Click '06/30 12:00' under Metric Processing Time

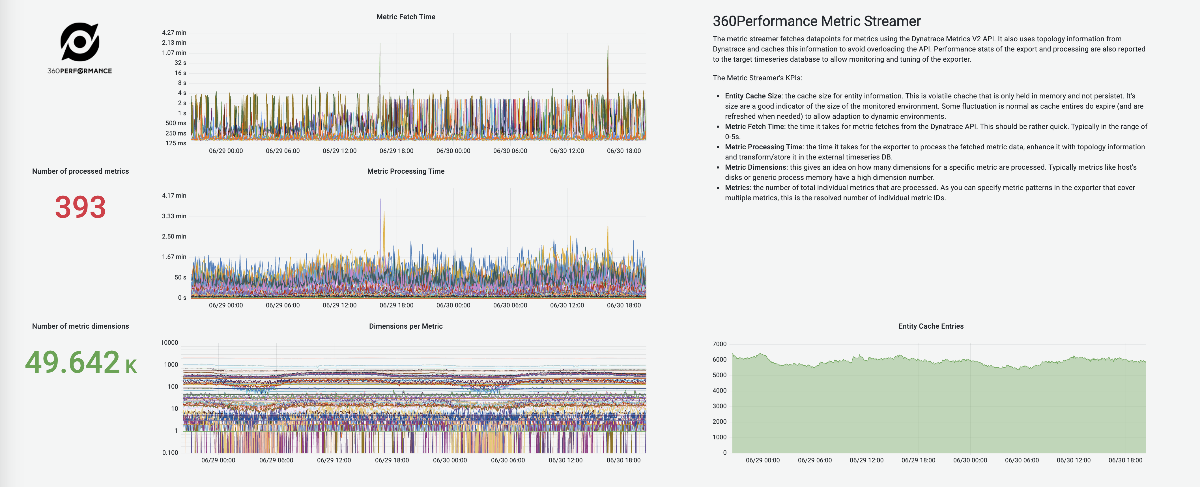coord(567,305)
